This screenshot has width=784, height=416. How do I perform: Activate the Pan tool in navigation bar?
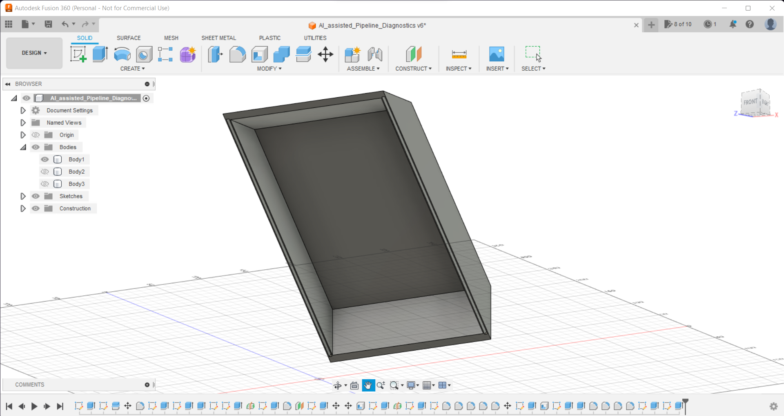point(368,385)
